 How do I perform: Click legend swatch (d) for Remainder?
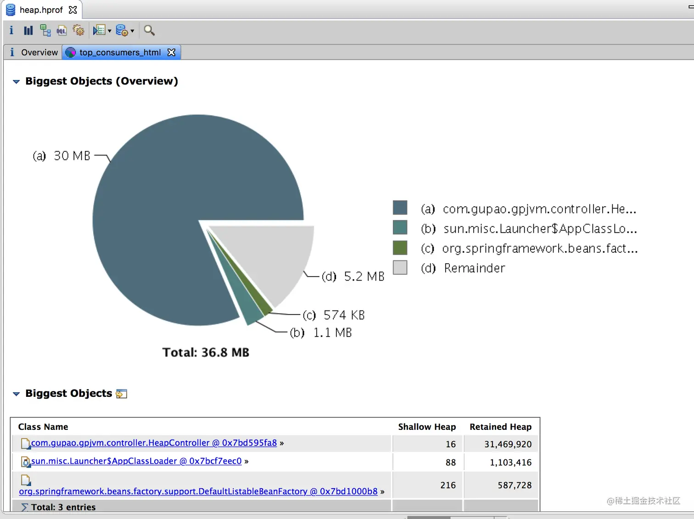[400, 267]
